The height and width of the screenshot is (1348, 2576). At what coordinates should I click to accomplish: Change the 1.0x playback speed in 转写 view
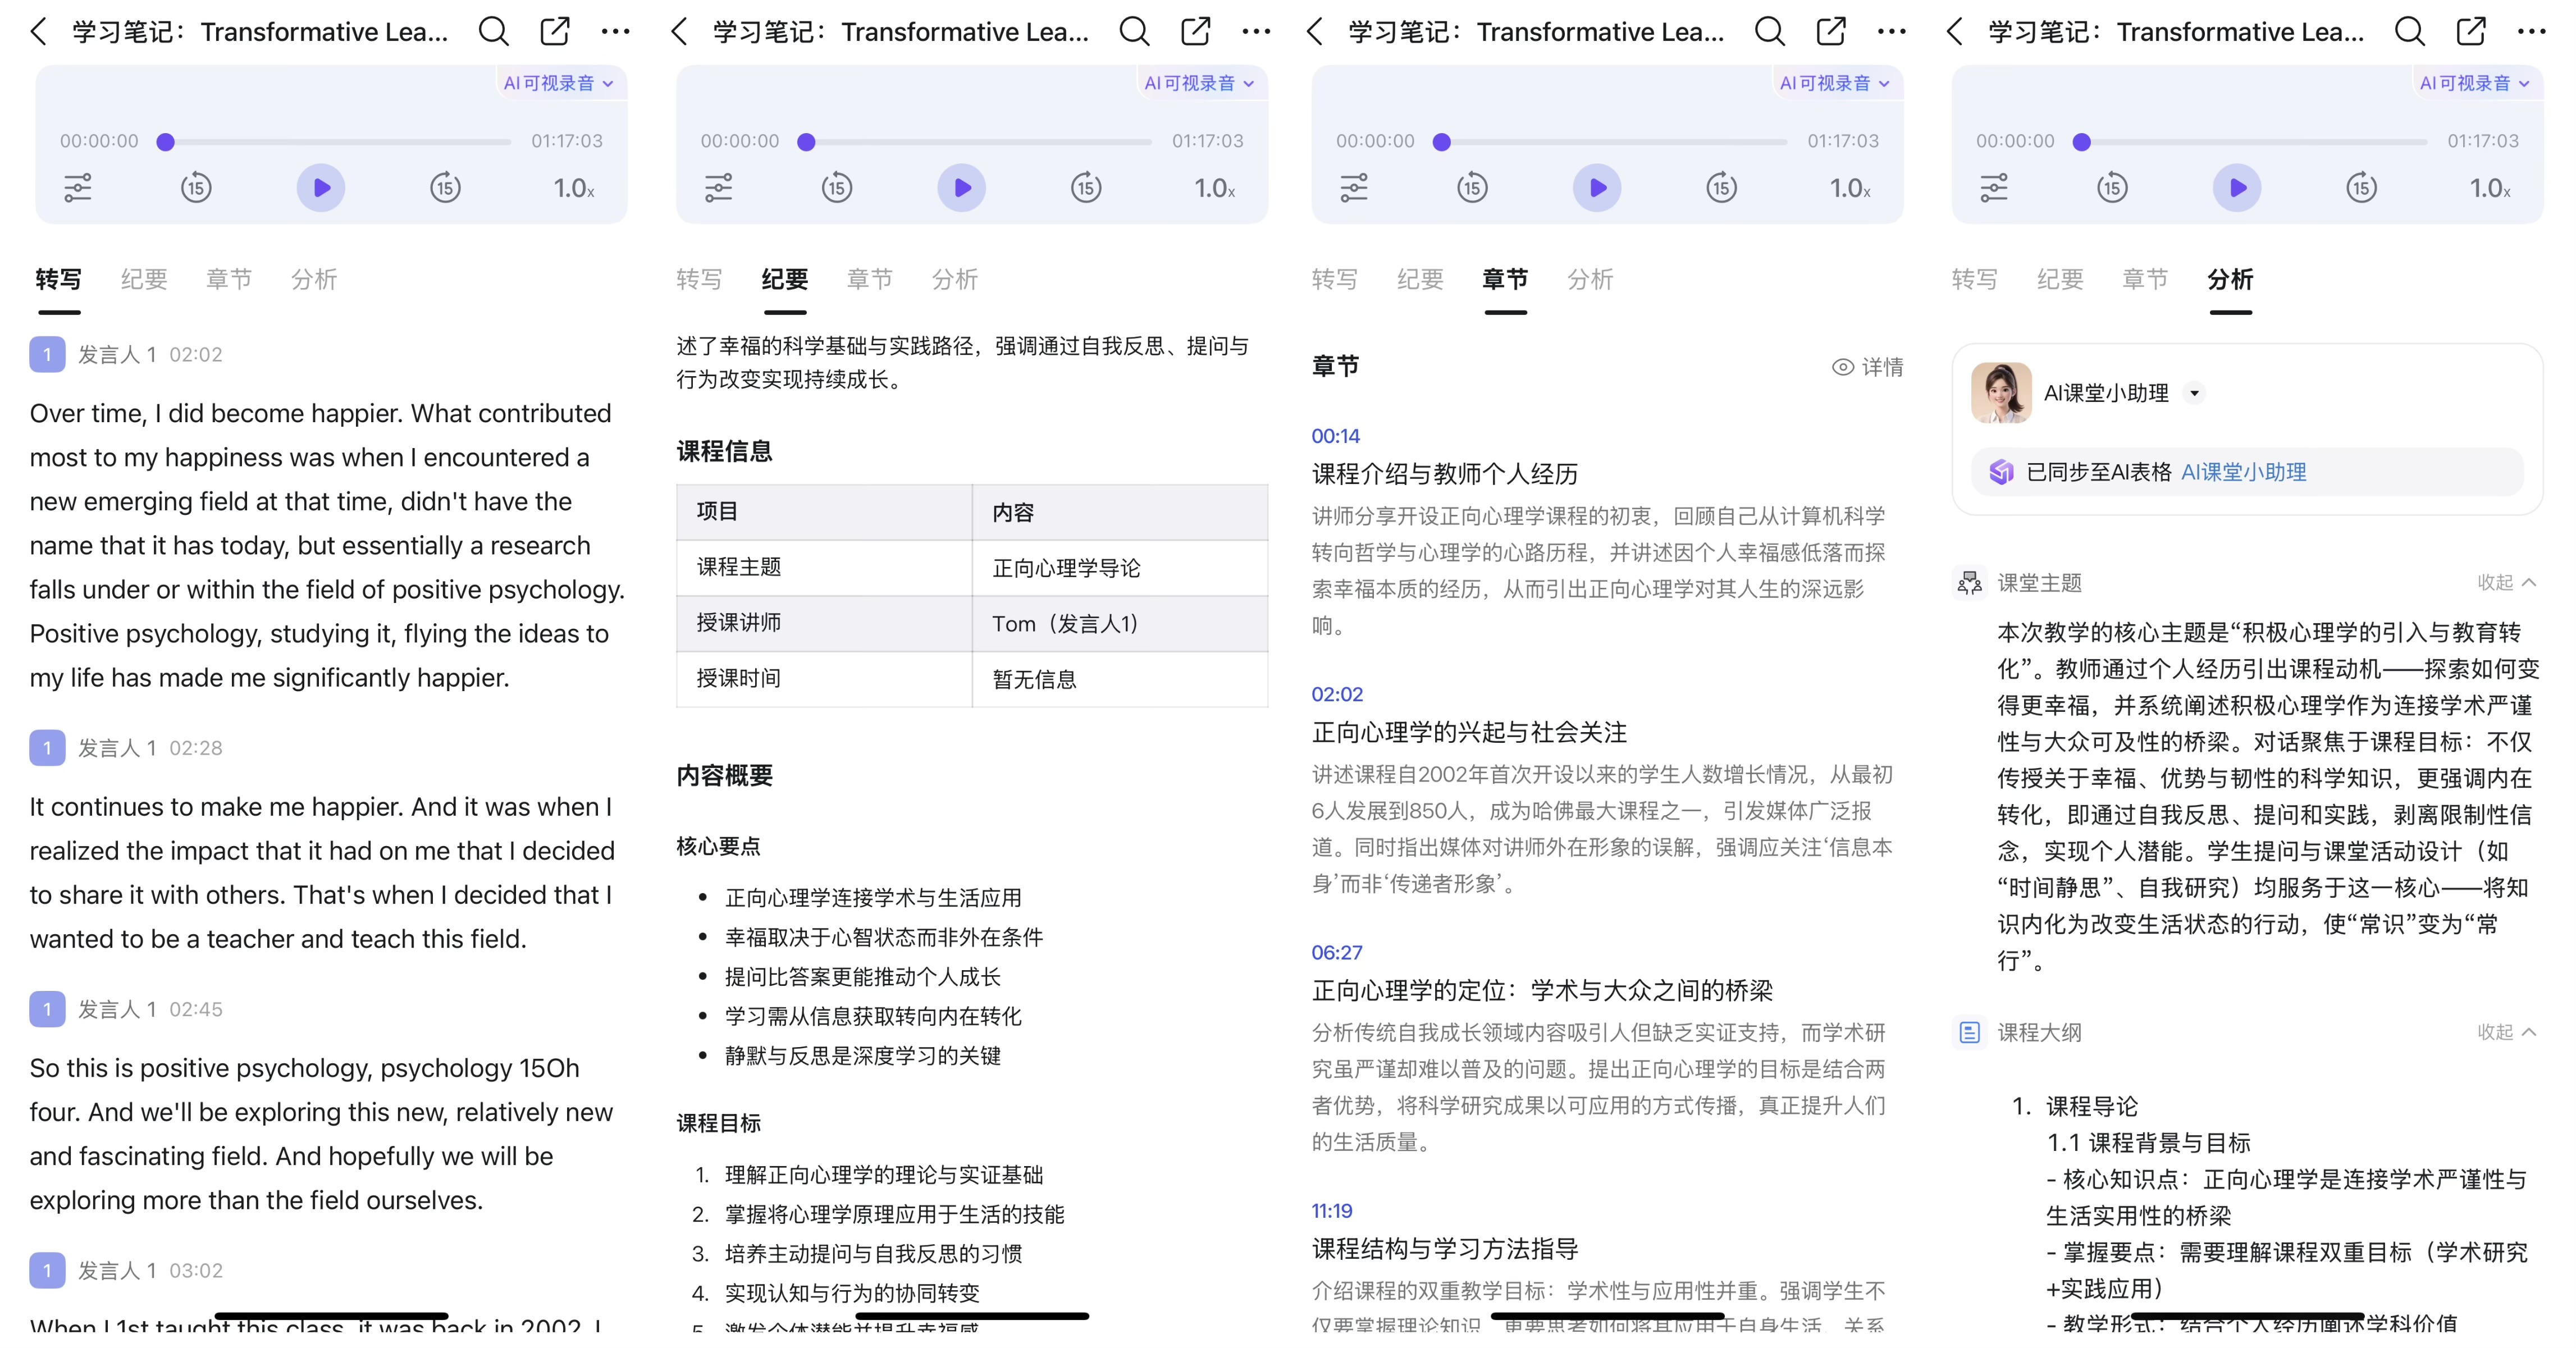[x=574, y=188]
